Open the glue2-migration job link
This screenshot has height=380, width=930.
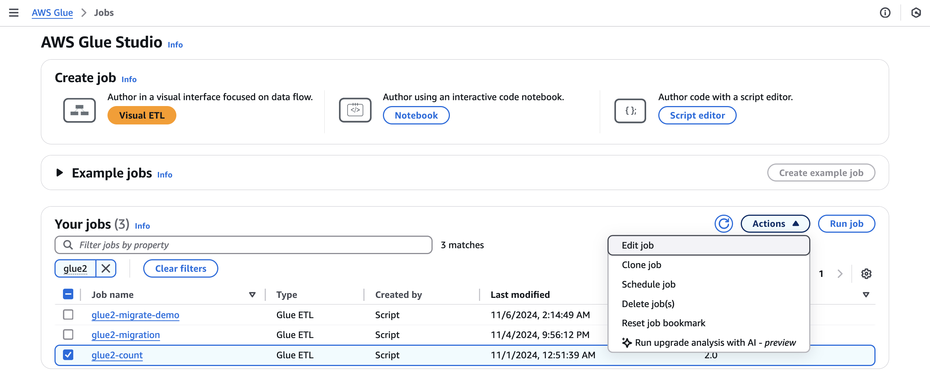point(126,335)
